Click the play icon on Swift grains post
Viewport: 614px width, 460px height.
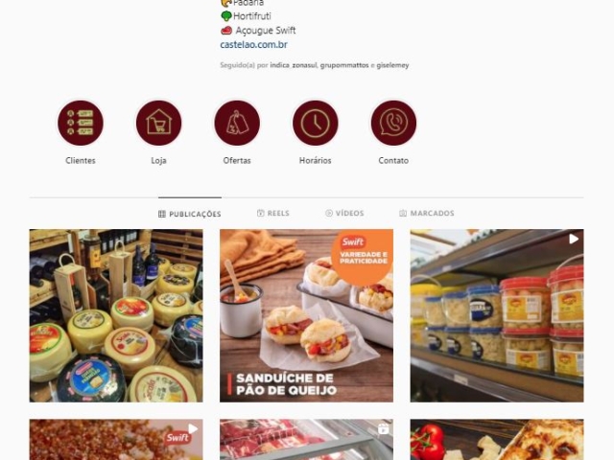(x=193, y=428)
